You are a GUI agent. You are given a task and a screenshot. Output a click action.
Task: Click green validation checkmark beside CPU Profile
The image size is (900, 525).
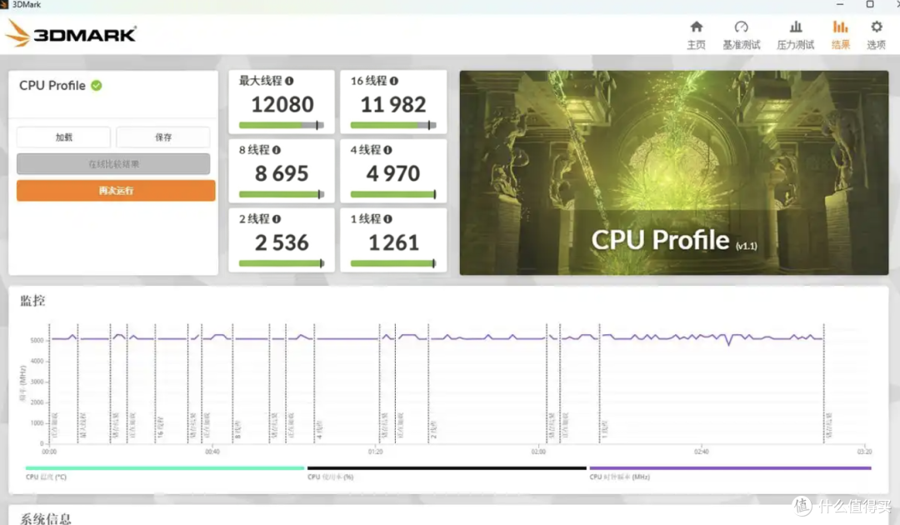pos(97,86)
